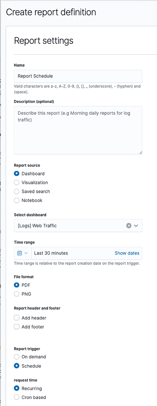The height and width of the screenshot is (406, 157).
Task: Click the Report header and footer label
Action: 37,308
